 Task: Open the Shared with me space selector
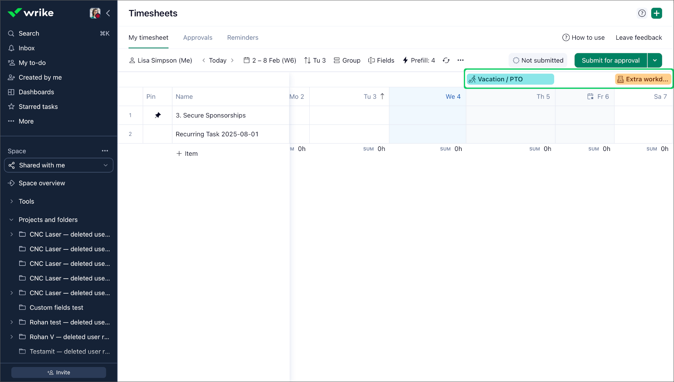[x=59, y=165]
